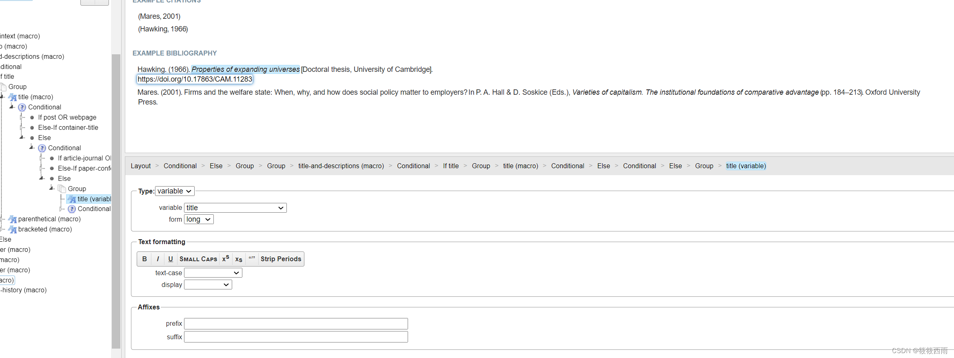This screenshot has width=954, height=358.
Task: Select first Conditional breadcrumb after Layout
Action: point(180,166)
